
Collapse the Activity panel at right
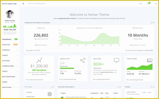coord(151,87)
